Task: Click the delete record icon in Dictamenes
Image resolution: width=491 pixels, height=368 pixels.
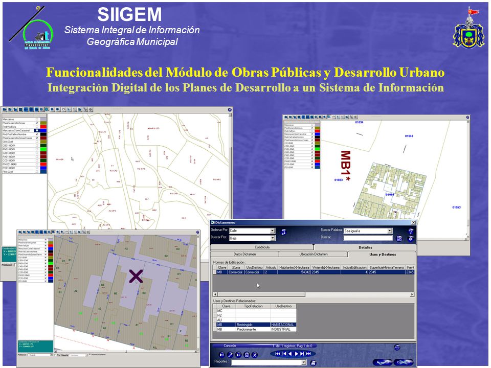Action: tap(238, 355)
